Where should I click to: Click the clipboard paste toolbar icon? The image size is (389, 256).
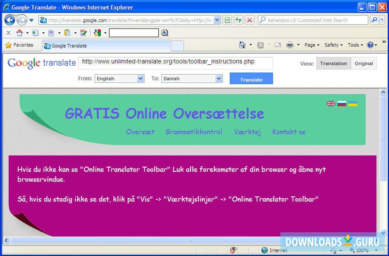67,33
